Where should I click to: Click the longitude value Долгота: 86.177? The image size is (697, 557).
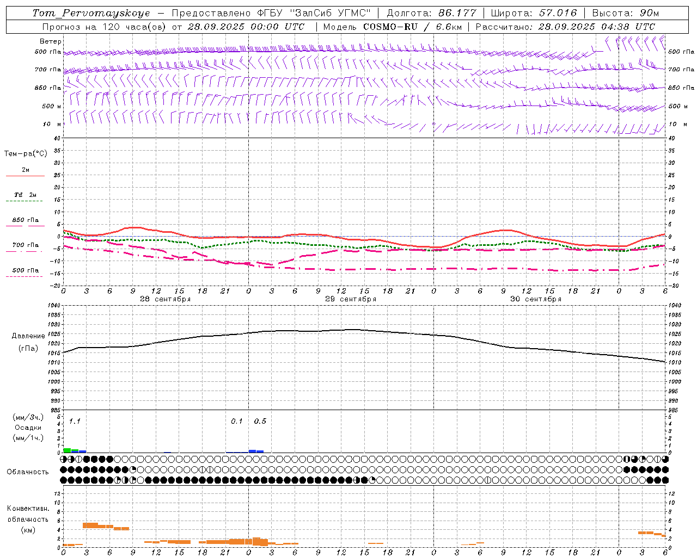[431, 13]
